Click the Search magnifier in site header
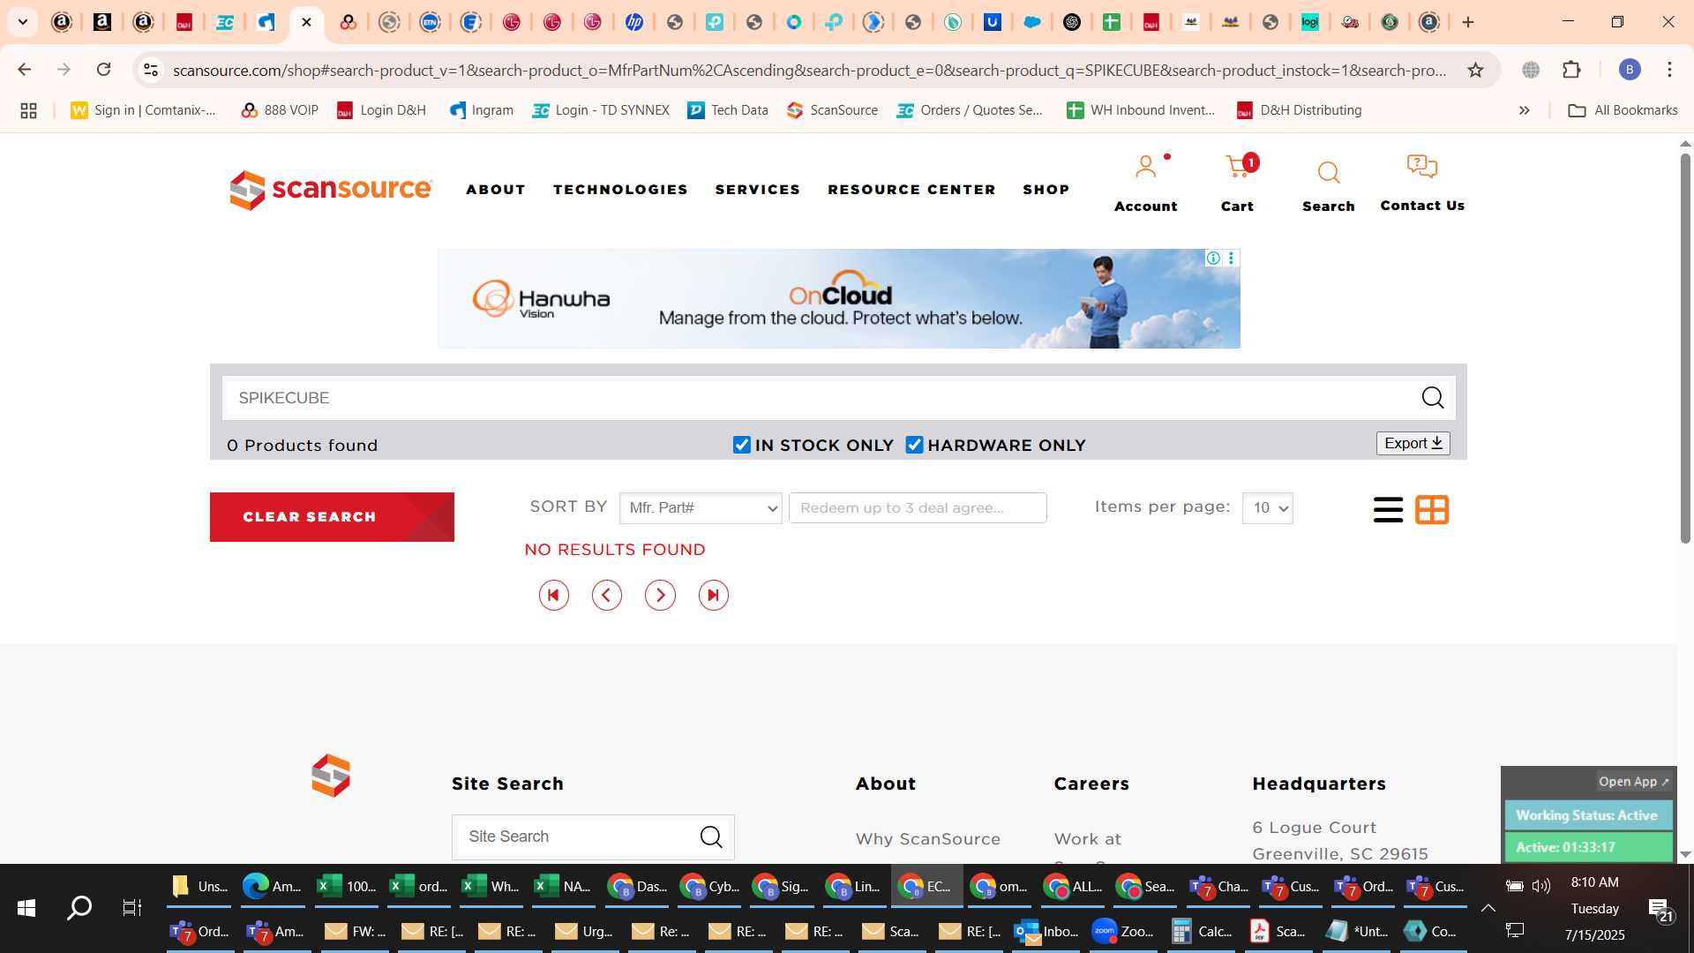The image size is (1694, 953). [x=1328, y=173]
